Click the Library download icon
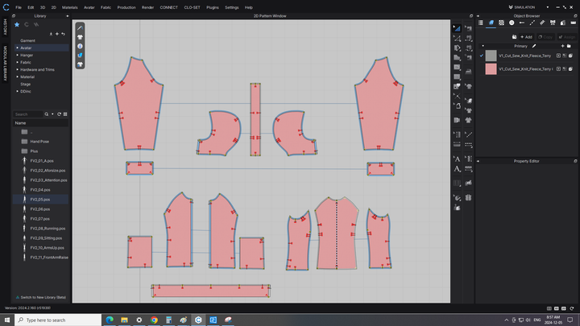This screenshot has width=580, height=326. [51, 34]
